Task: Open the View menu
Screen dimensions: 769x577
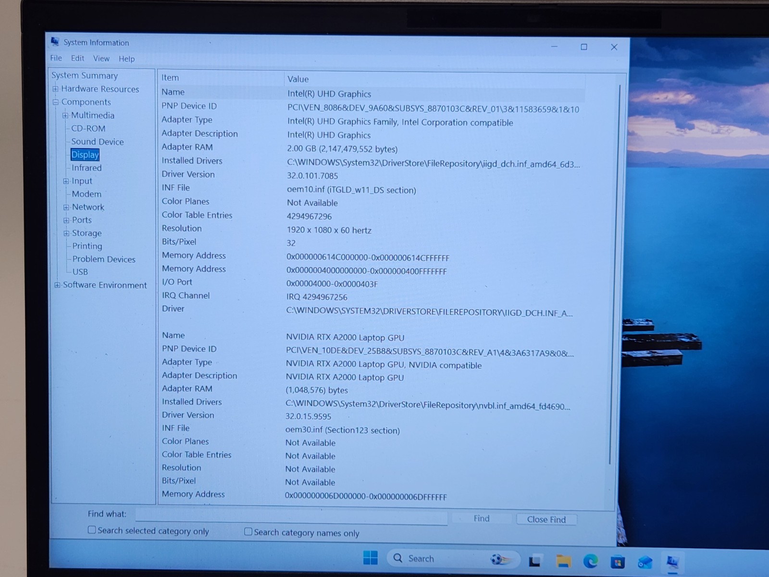Action: (x=101, y=59)
